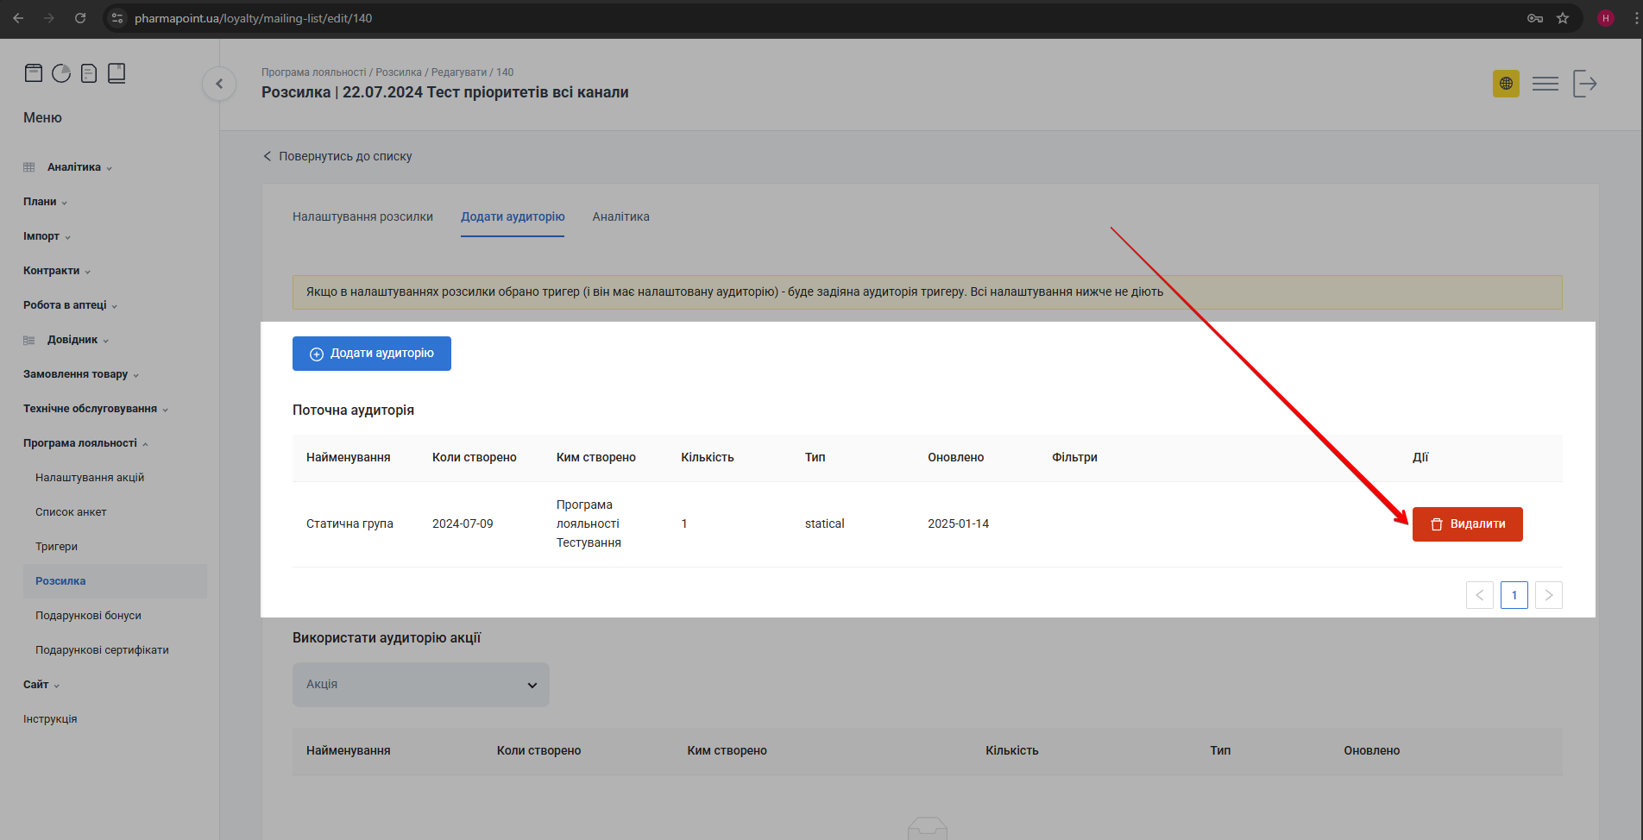The width and height of the screenshot is (1643, 840).
Task: Go to next page in audience pagination
Action: point(1549,595)
